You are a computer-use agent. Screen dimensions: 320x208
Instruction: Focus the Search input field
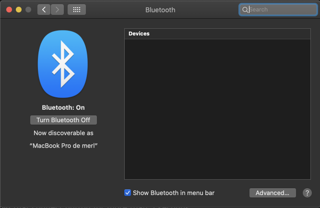(278, 10)
